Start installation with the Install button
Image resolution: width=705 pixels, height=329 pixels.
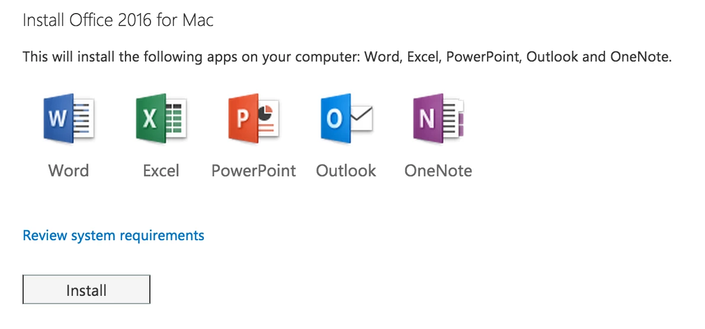click(x=86, y=289)
